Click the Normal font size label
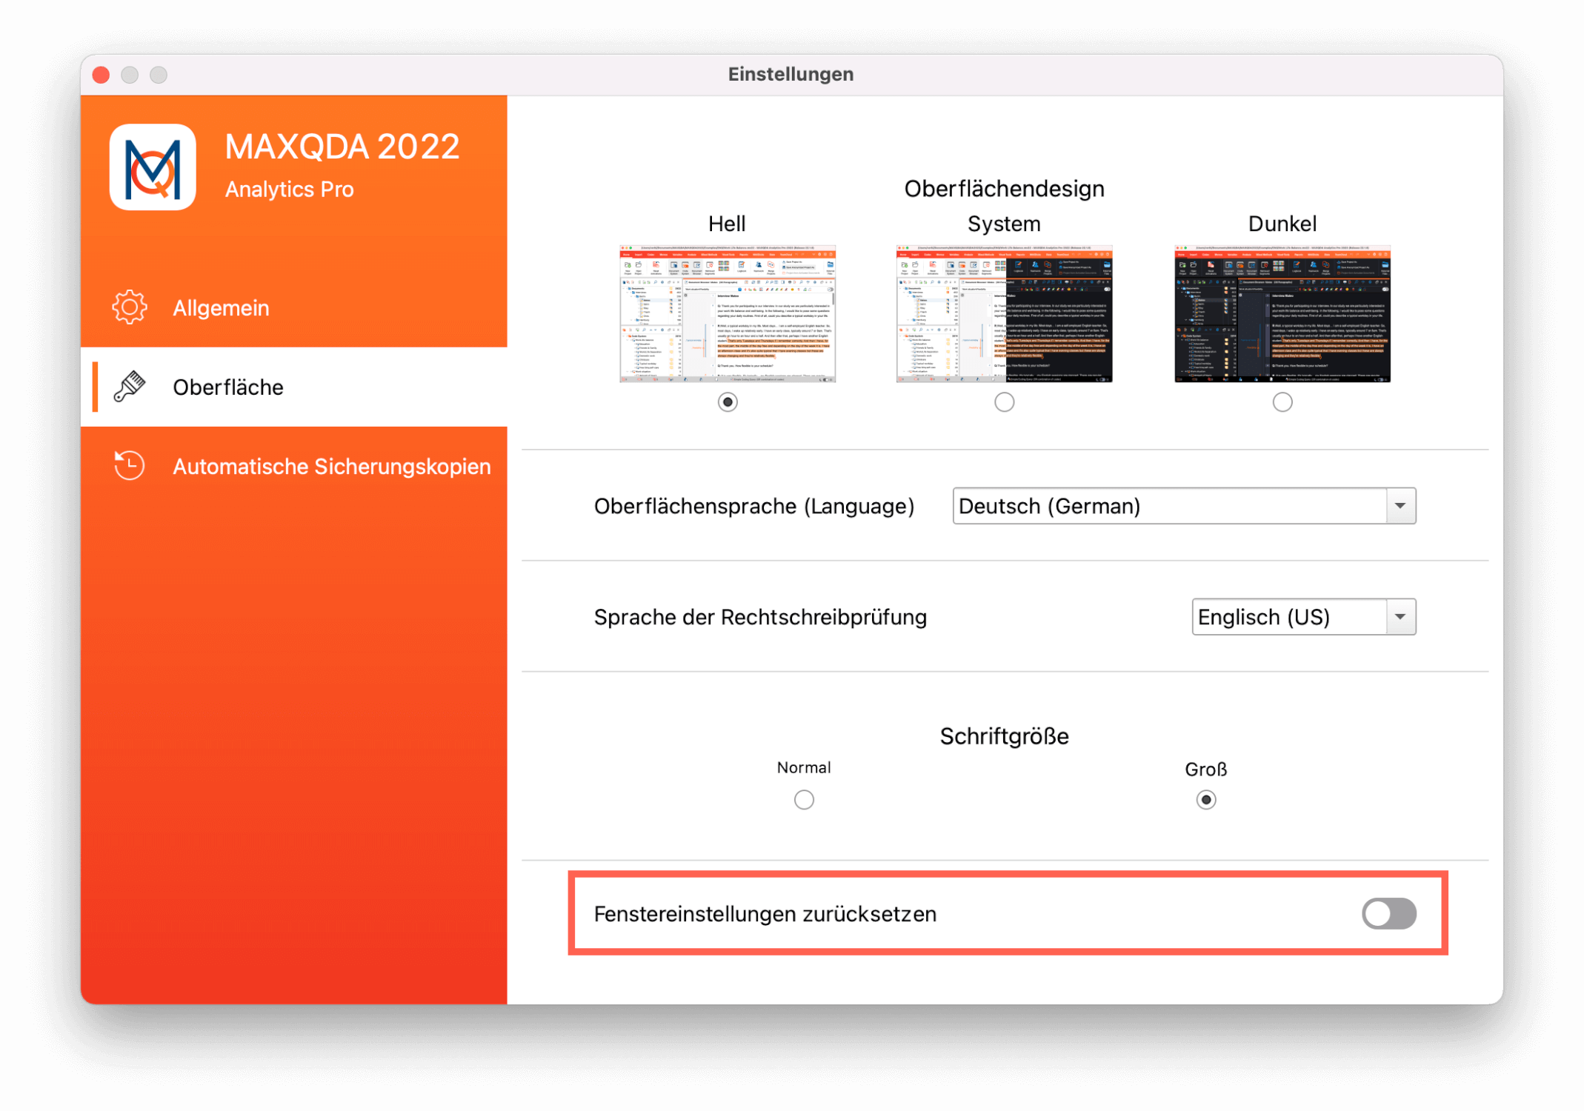Screen dimensions: 1584x1111 (804, 767)
